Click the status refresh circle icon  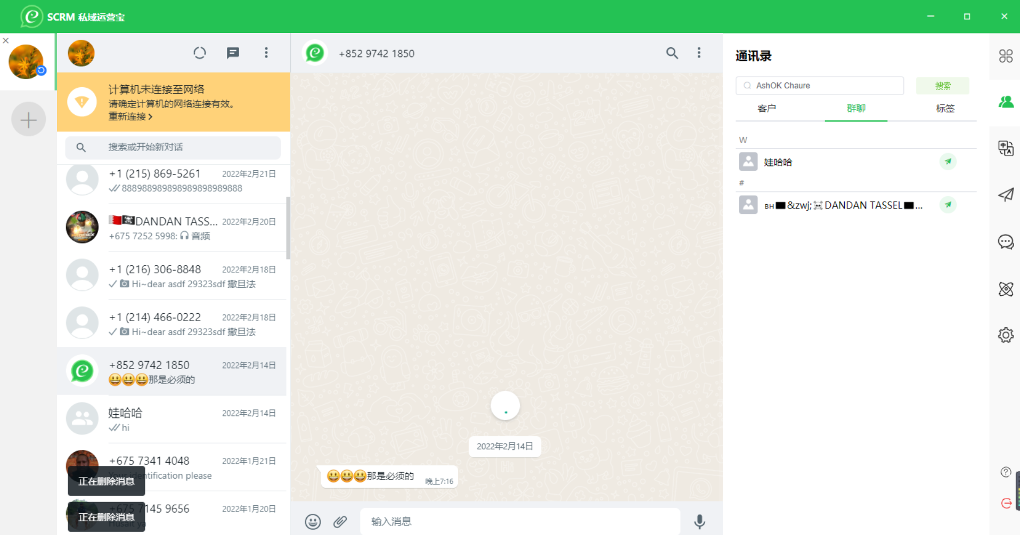(x=200, y=53)
